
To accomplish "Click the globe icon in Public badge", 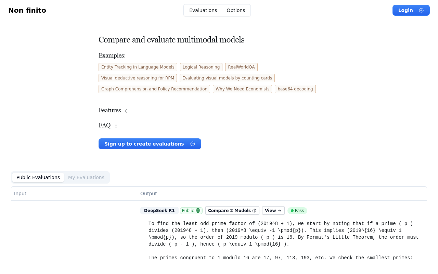I will [x=198, y=211].
